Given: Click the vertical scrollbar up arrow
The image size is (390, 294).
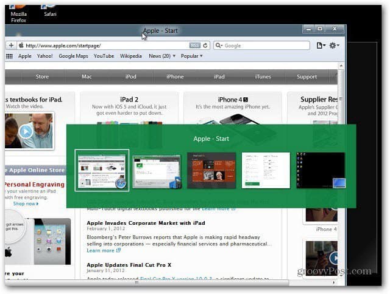Looking at the screenshot, I should (x=341, y=66).
